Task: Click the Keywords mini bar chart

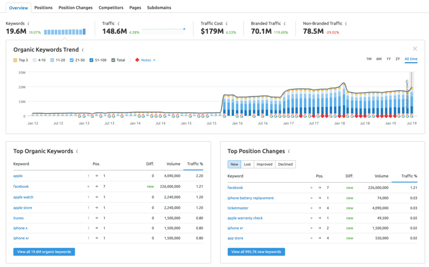Action: [65, 32]
